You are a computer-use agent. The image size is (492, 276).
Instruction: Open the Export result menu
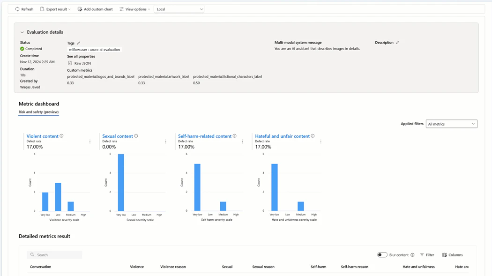55,9
